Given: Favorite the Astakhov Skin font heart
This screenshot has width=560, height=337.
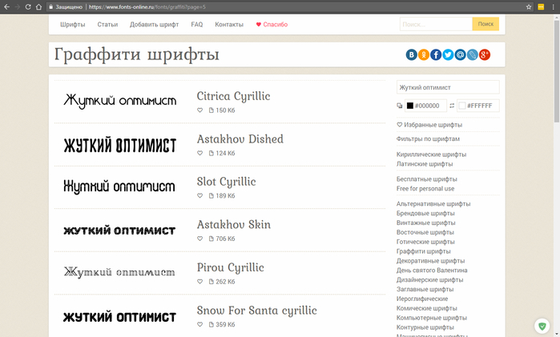Looking at the screenshot, I should 200,239.
